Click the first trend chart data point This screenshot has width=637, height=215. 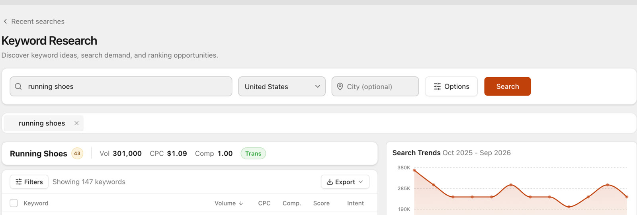point(414,170)
